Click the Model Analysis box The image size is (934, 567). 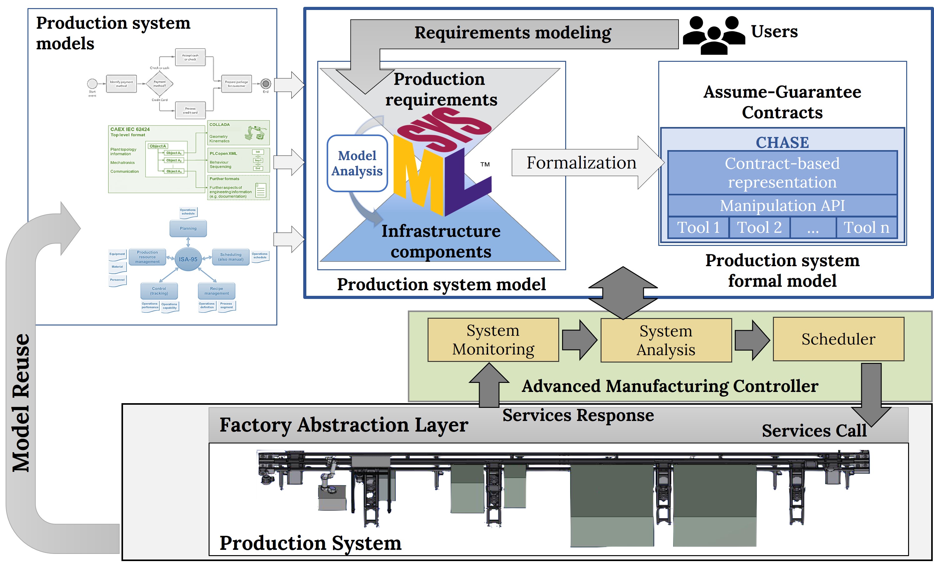[357, 163]
